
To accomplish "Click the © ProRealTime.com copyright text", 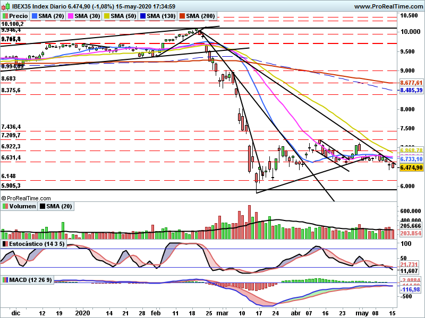I will 26,198.
